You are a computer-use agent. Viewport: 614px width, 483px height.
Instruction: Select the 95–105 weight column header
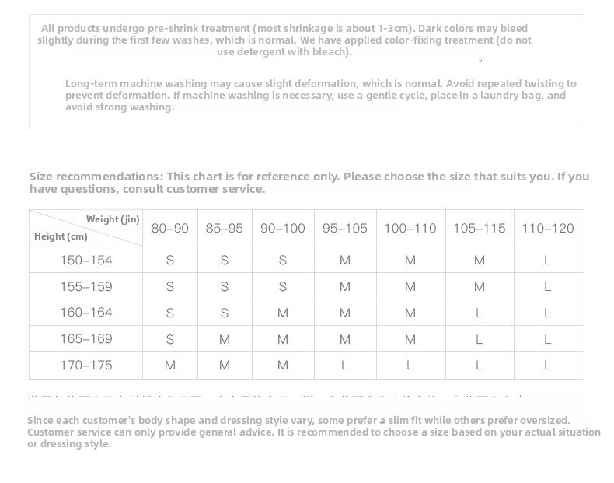click(345, 228)
